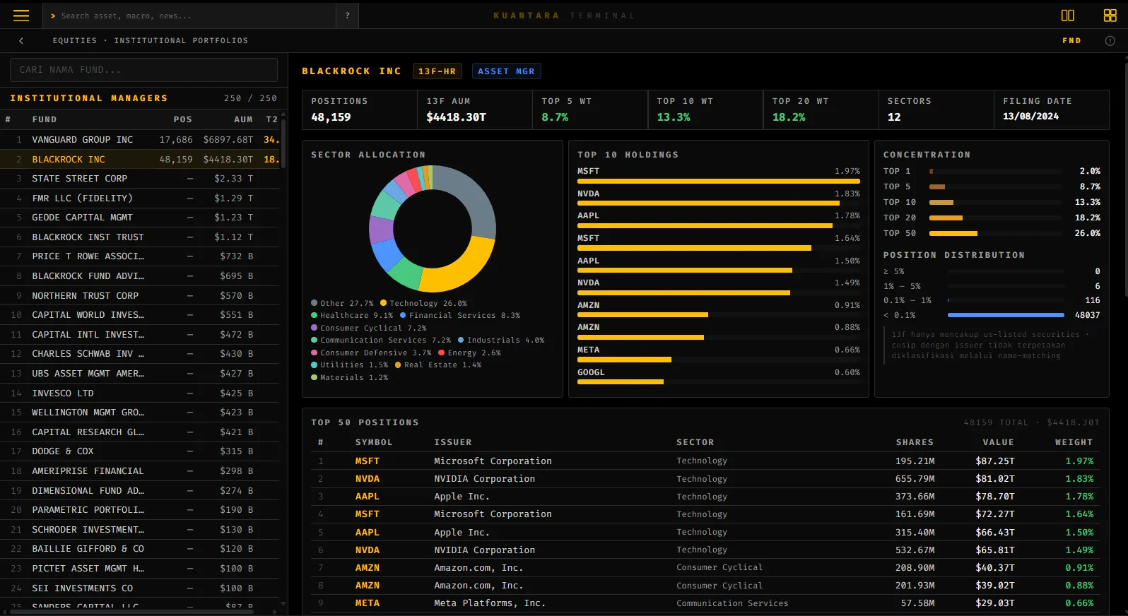Viewport: 1128px width, 616px height.
Task: Click the ASSET MGR badge
Action: 506,71
